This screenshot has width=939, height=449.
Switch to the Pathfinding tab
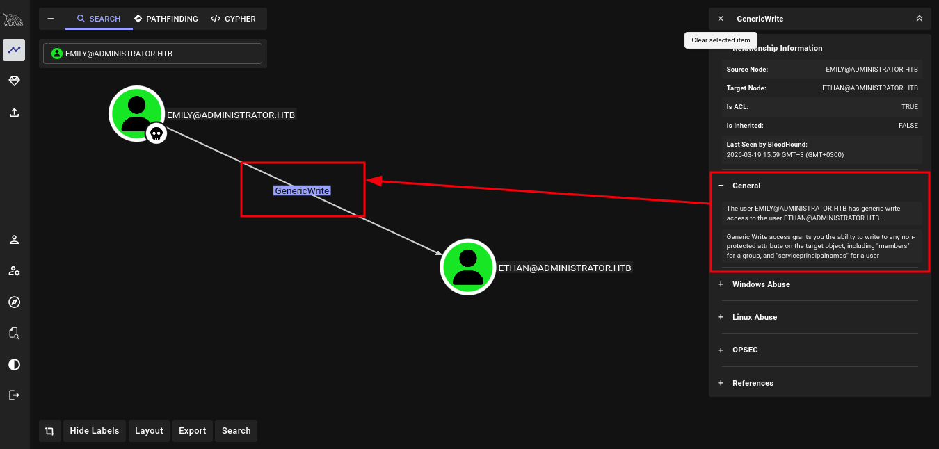[166, 19]
